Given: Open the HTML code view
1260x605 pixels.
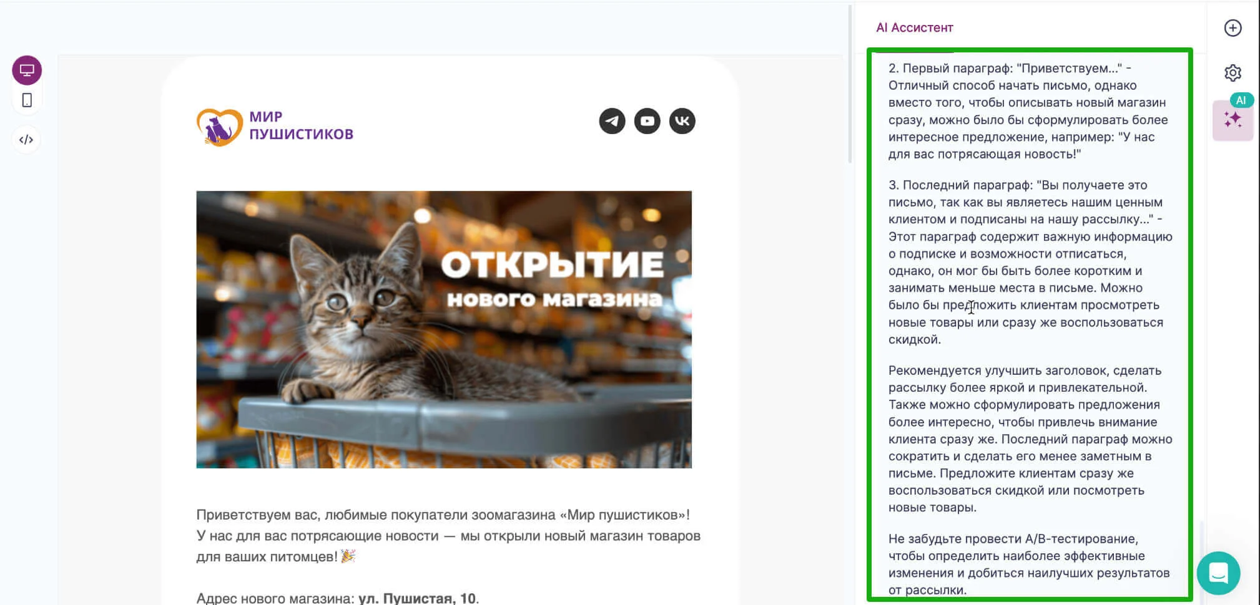Looking at the screenshot, I should [x=26, y=140].
